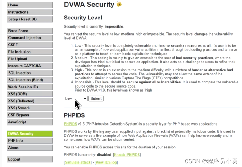
Task: Open File Upload vulnerability page
Action: (x=29, y=59)
